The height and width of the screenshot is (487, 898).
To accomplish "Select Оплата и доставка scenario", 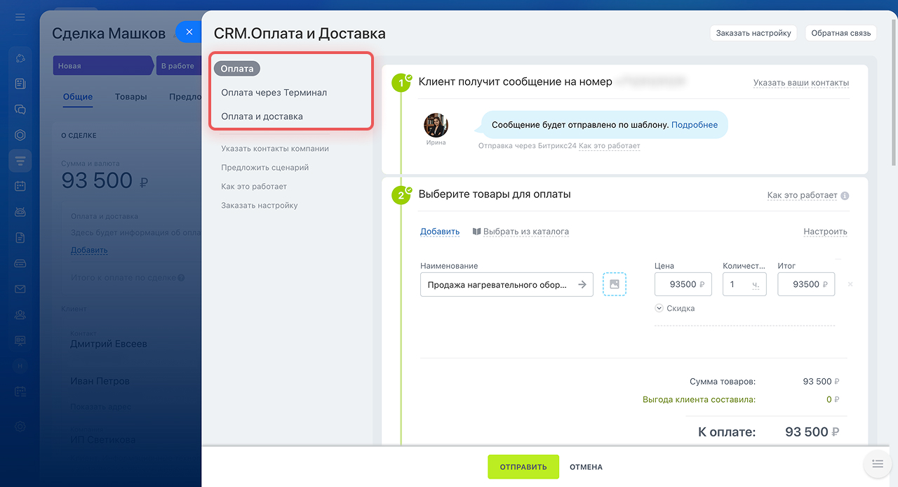I will [x=262, y=116].
